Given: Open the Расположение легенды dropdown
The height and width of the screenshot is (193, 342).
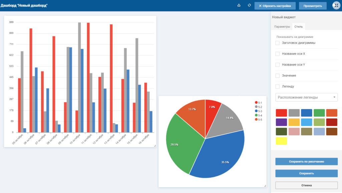Looking at the screenshot, I should [307, 97].
